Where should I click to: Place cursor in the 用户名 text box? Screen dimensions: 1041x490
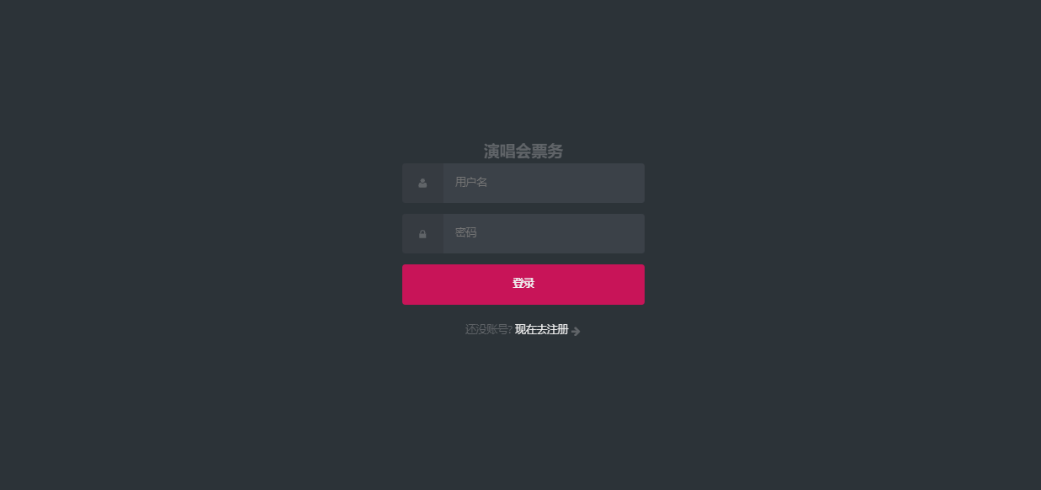[544, 183]
